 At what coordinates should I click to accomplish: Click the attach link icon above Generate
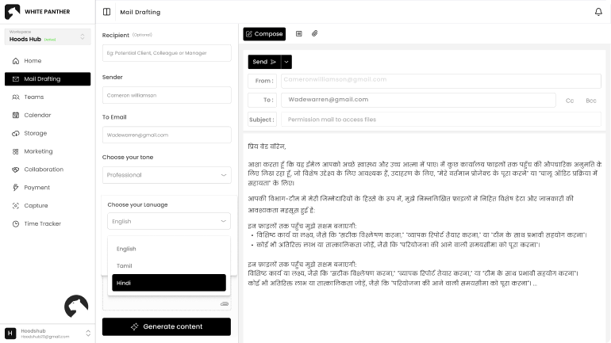[x=224, y=303]
